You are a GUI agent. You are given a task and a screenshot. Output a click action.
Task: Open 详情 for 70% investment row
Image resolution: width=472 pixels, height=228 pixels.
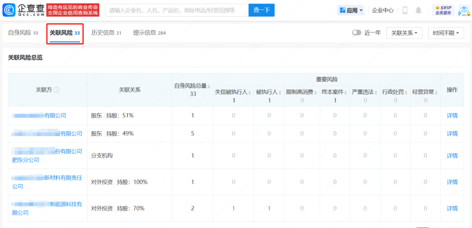(x=452, y=208)
